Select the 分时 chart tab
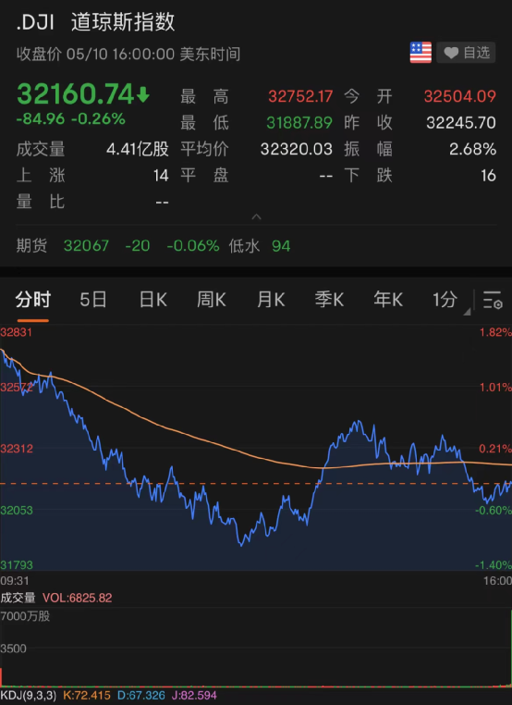Viewport: 512px width, 705px height. coord(32,300)
